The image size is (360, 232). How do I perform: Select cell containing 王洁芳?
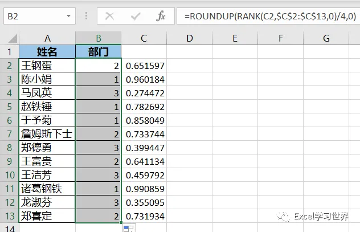click(47, 175)
